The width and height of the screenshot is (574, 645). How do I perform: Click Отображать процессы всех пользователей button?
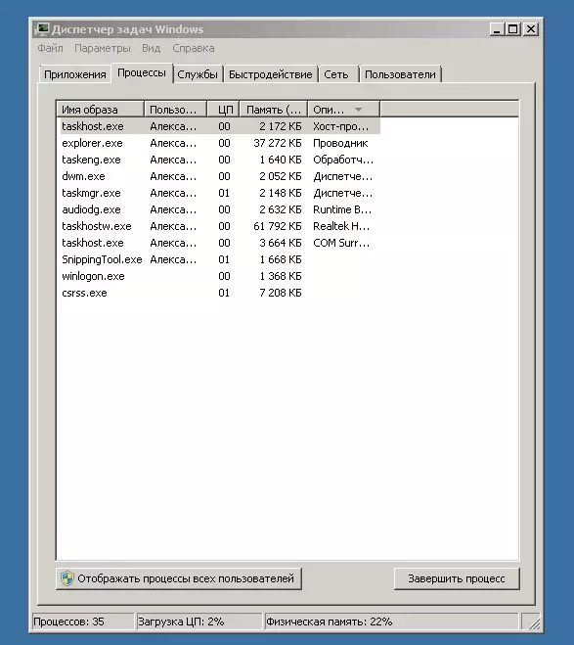coord(179,578)
